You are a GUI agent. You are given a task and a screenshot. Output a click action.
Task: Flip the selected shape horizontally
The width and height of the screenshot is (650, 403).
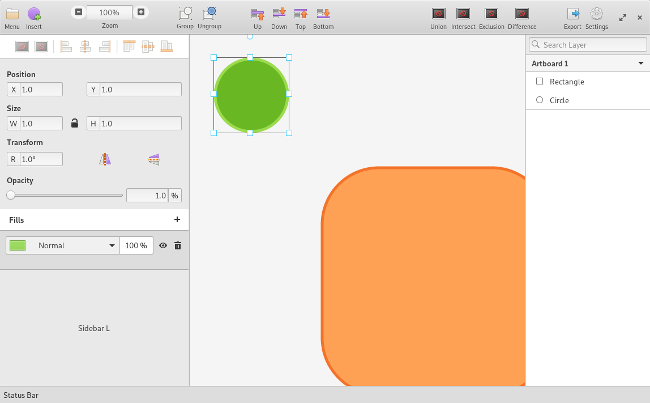(105, 159)
